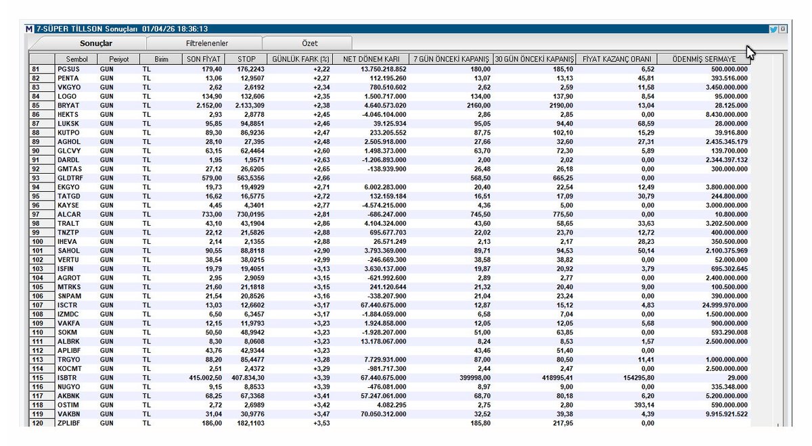Click the M application icon in title bar
The image size is (812, 446).
(x=28, y=29)
